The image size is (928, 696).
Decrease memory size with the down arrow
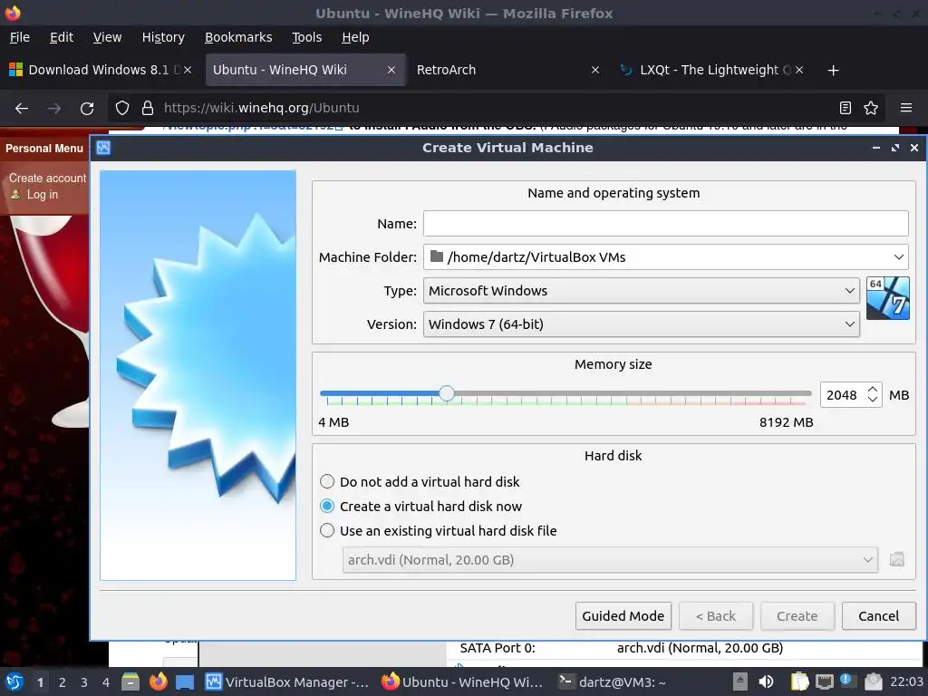pos(873,400)
